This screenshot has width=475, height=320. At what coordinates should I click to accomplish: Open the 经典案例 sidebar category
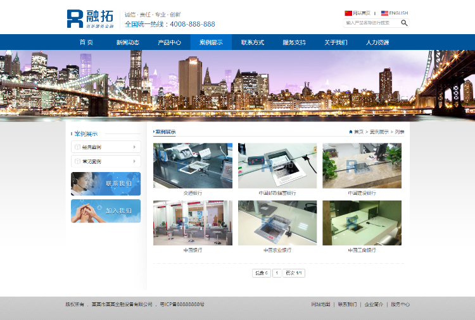[x=106, y=147]
